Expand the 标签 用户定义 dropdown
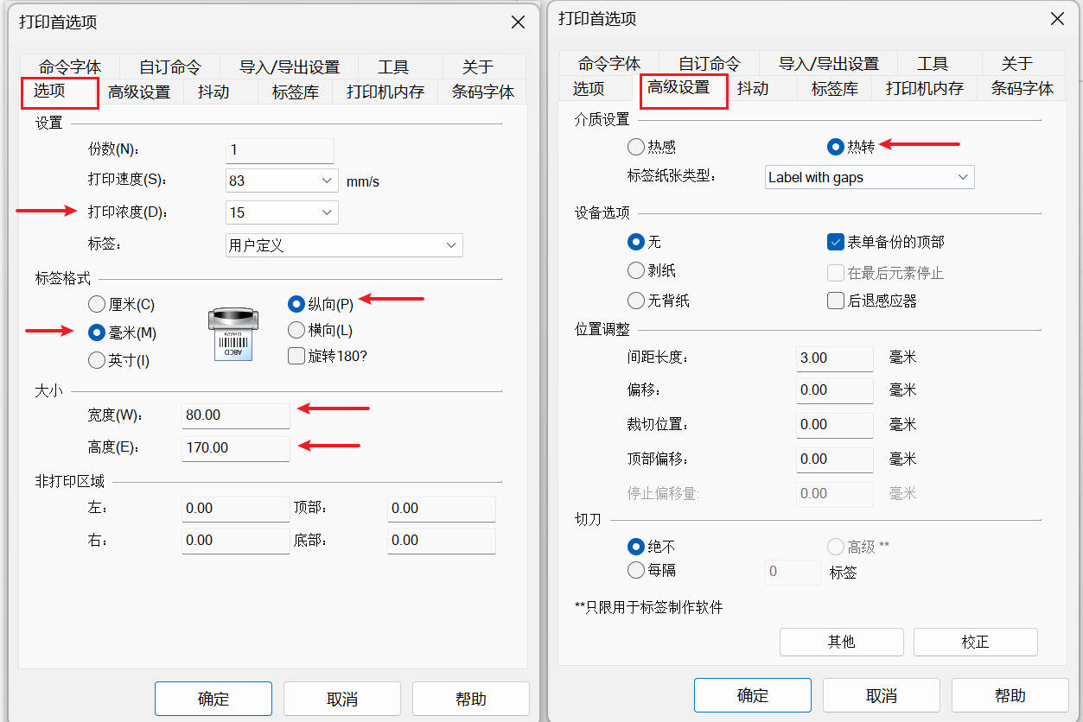The image size is (1083, 722). click(343, 245)
